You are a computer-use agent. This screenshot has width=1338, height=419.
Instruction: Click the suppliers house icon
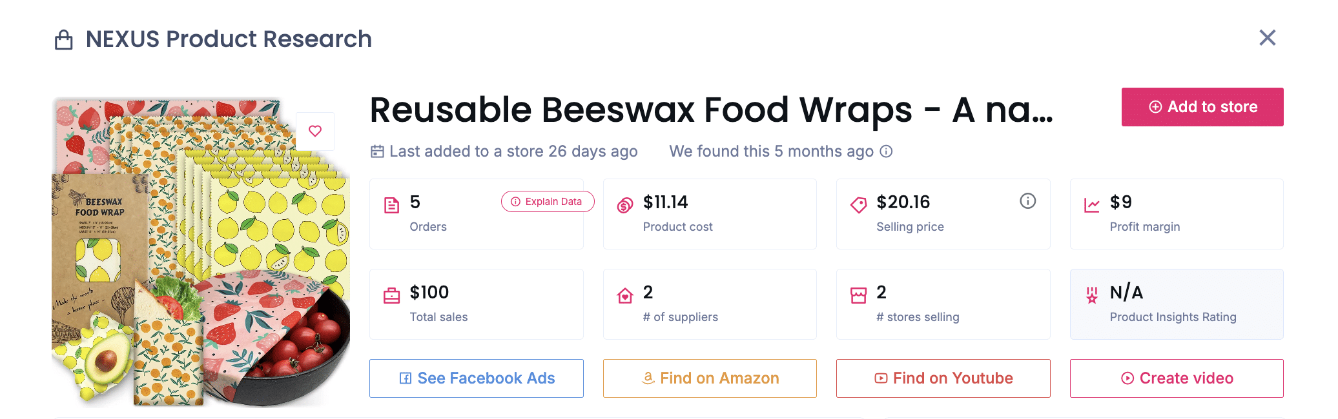pos(624,294)
